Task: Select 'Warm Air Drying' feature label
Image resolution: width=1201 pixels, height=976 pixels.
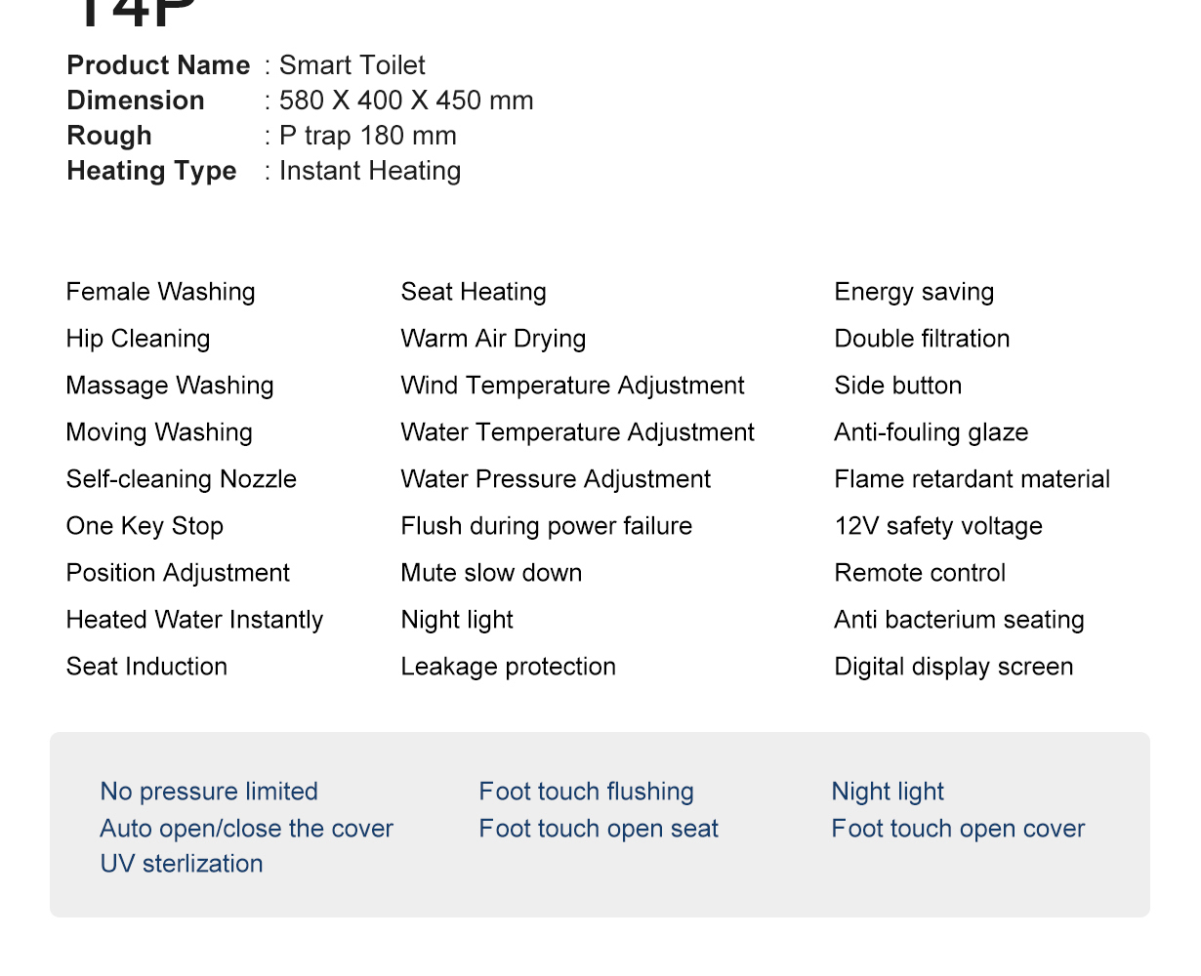Action: click(x=493, y=339)
